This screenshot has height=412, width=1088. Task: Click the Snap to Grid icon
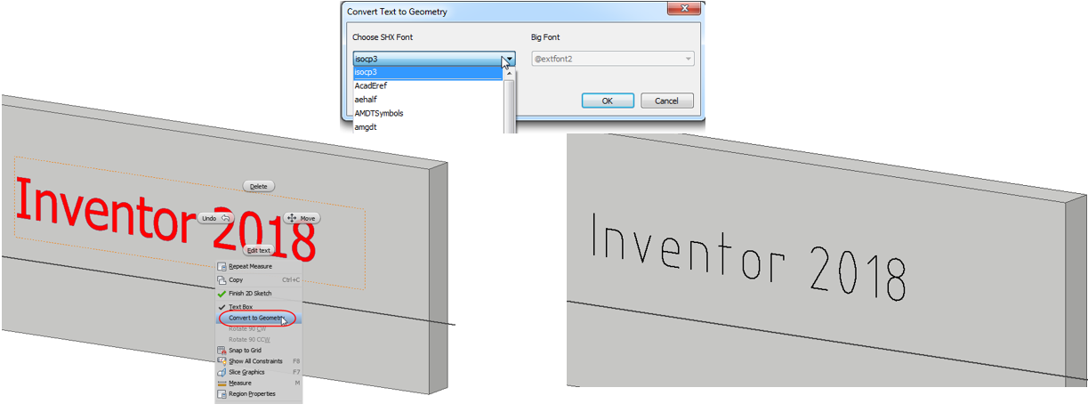222,351
